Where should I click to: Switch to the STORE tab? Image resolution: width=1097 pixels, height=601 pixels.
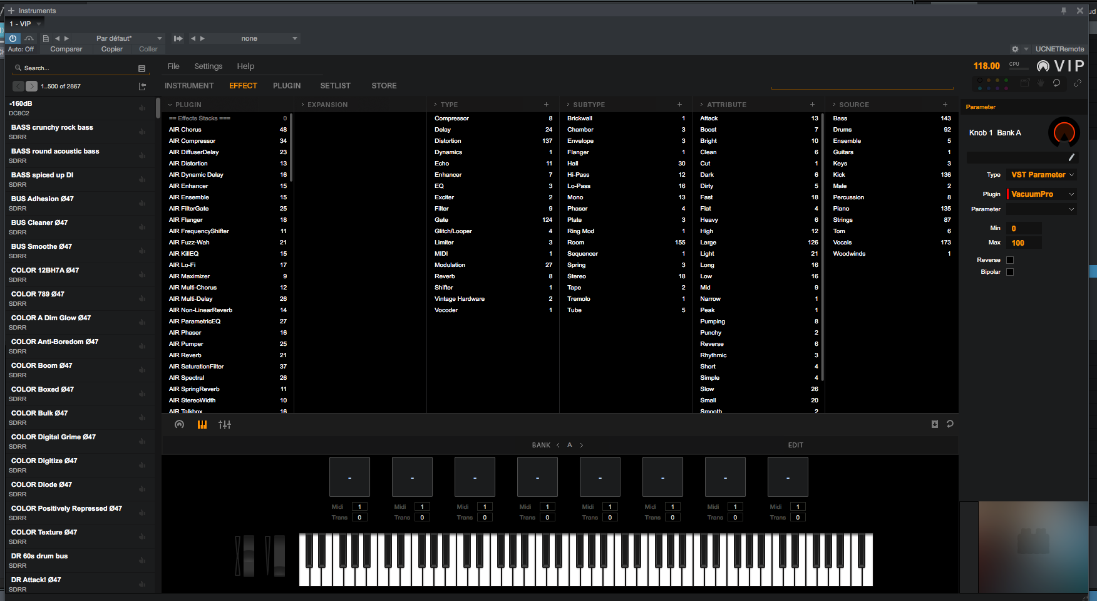coord(384,86)
